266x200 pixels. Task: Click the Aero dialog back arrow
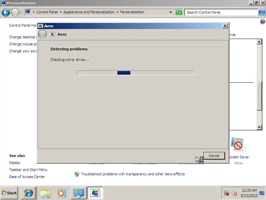42,34
